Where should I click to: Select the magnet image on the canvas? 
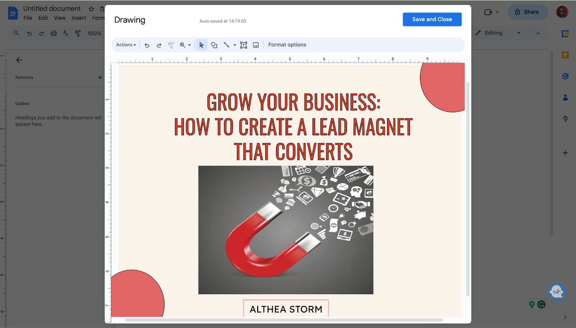pos(286,230)
